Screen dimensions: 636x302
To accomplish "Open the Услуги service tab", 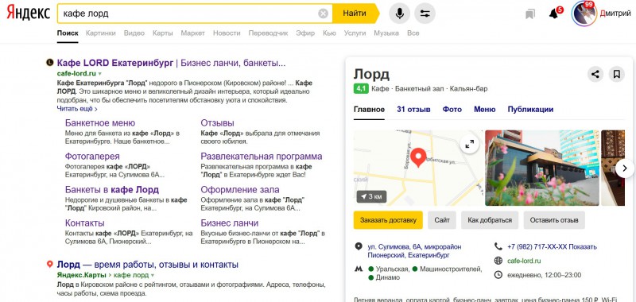I will point(355,33).
